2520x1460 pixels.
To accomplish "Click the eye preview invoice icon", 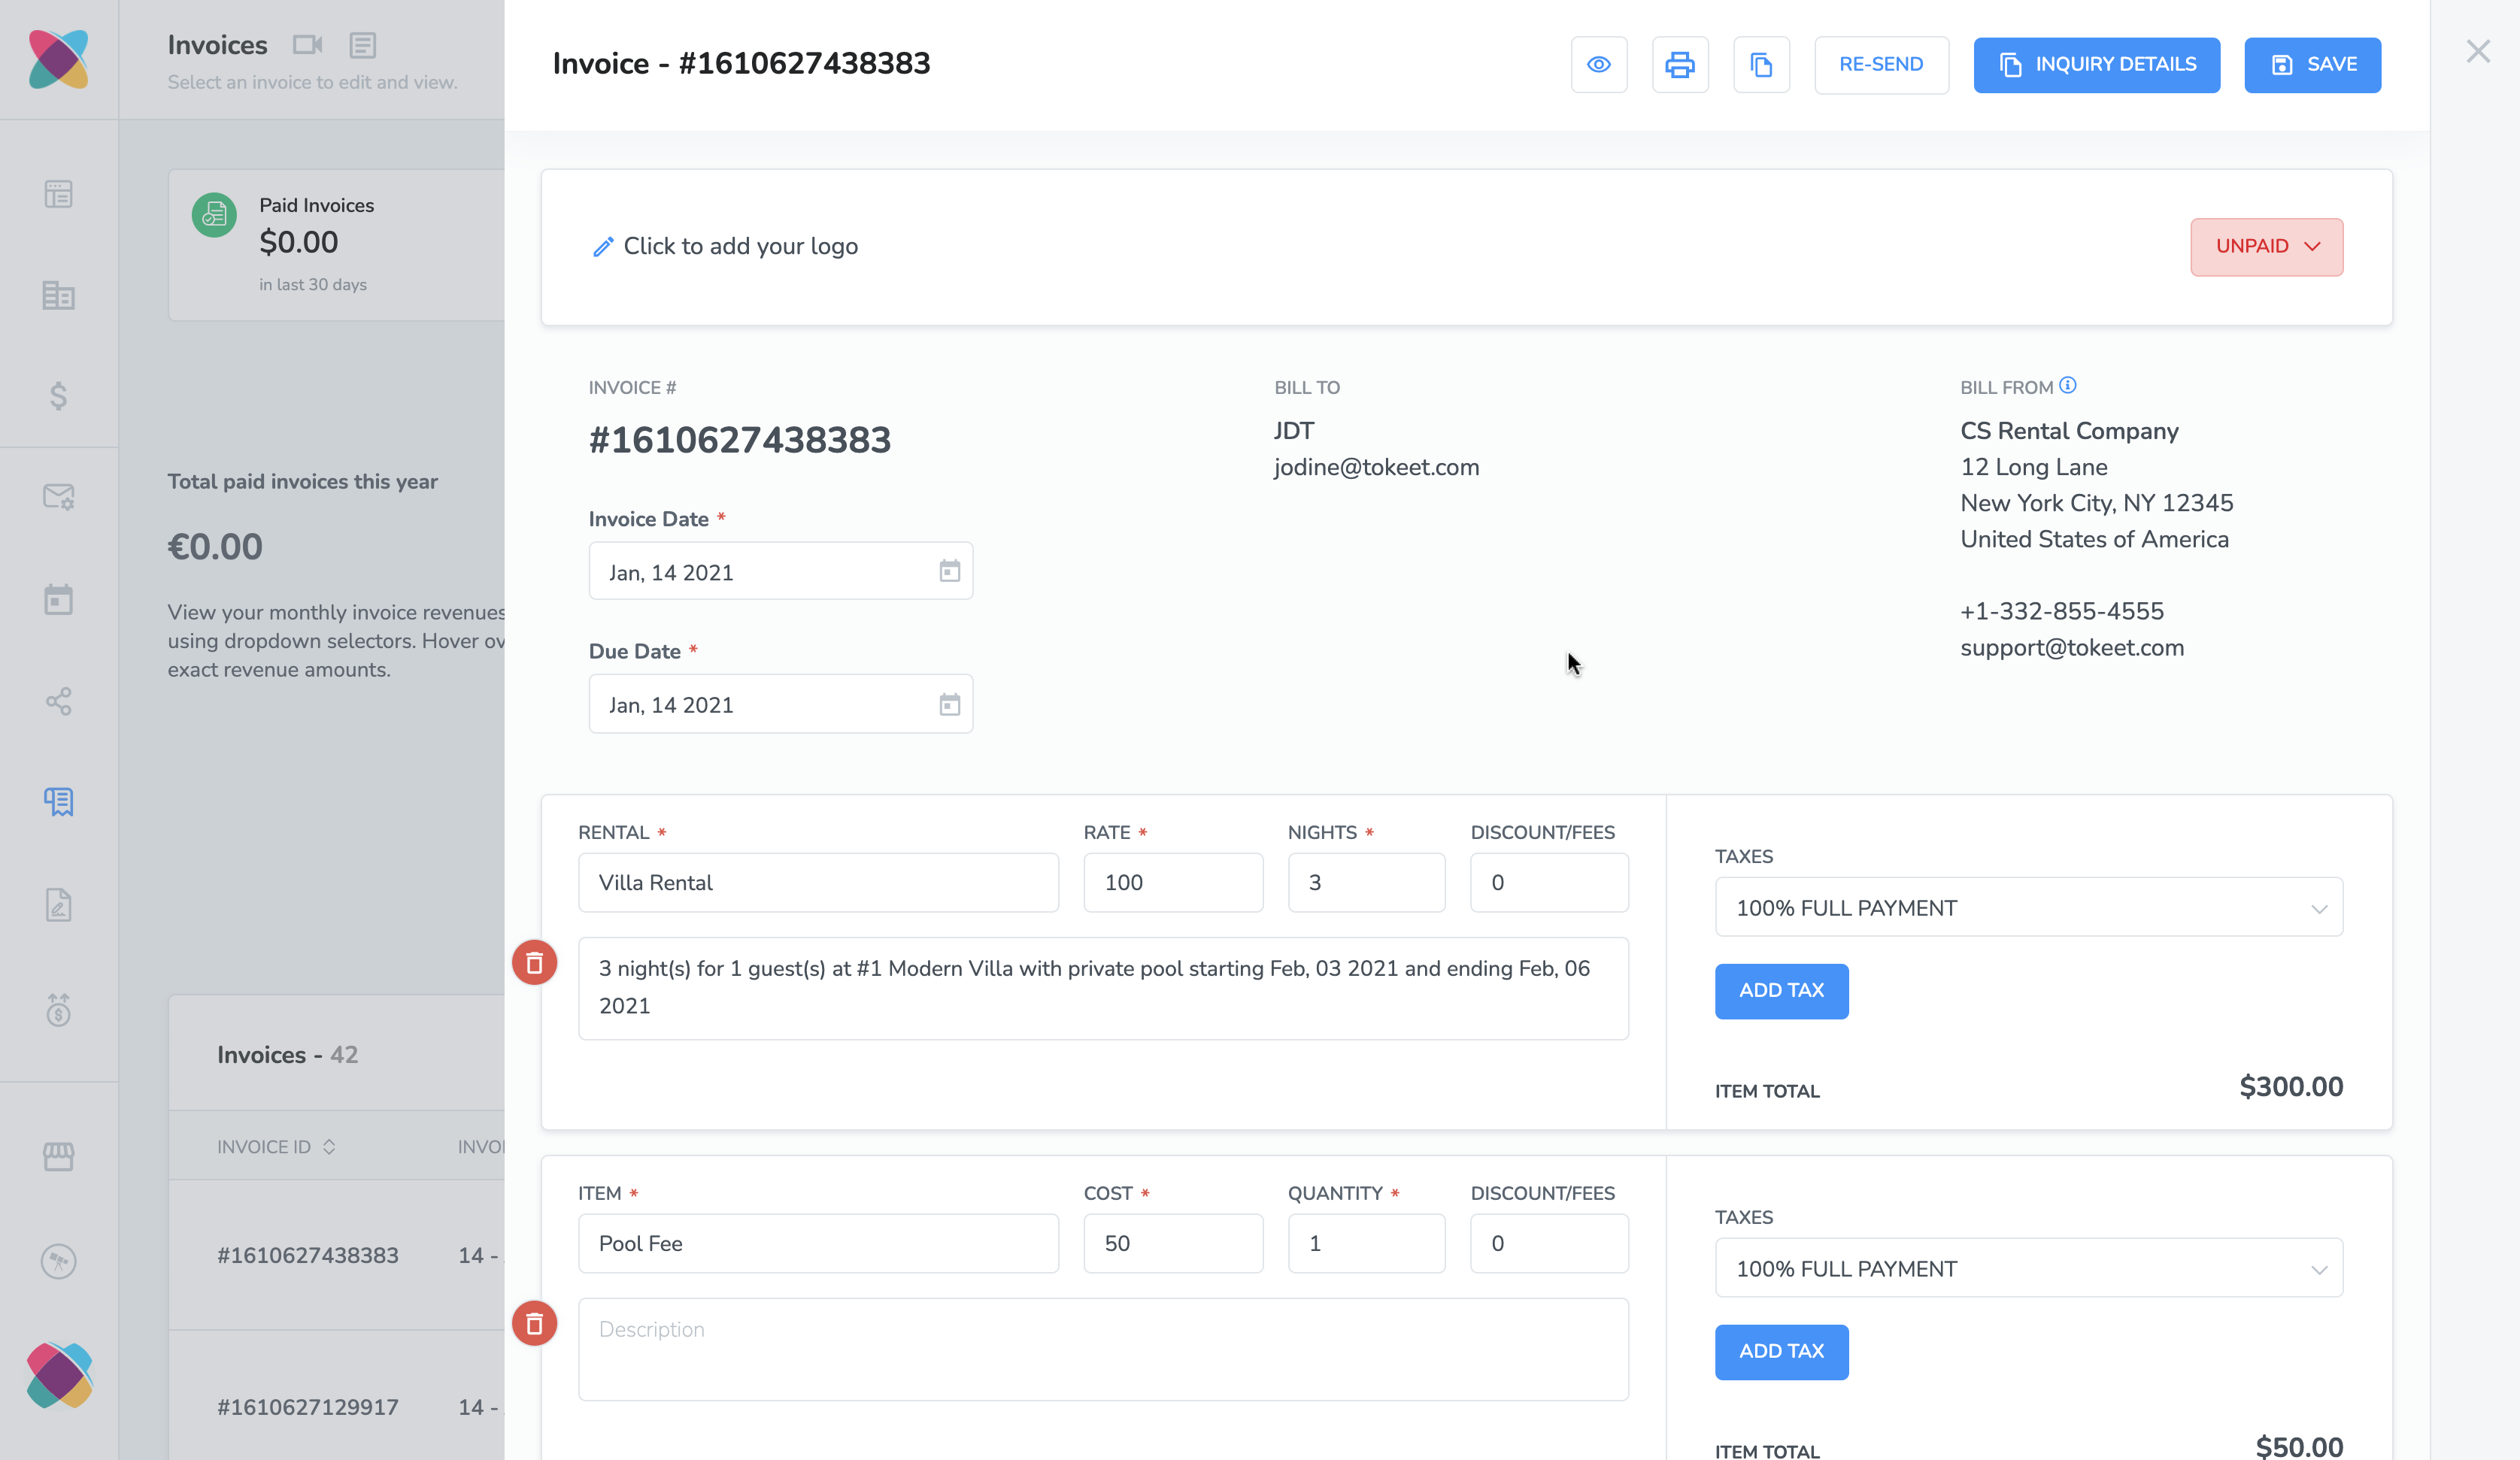I will (x=1598, y=65).
